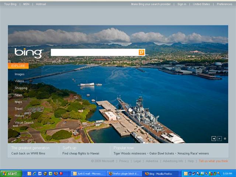236x177 pixels.
Task: Open History search category
Action: coord(20,115)
